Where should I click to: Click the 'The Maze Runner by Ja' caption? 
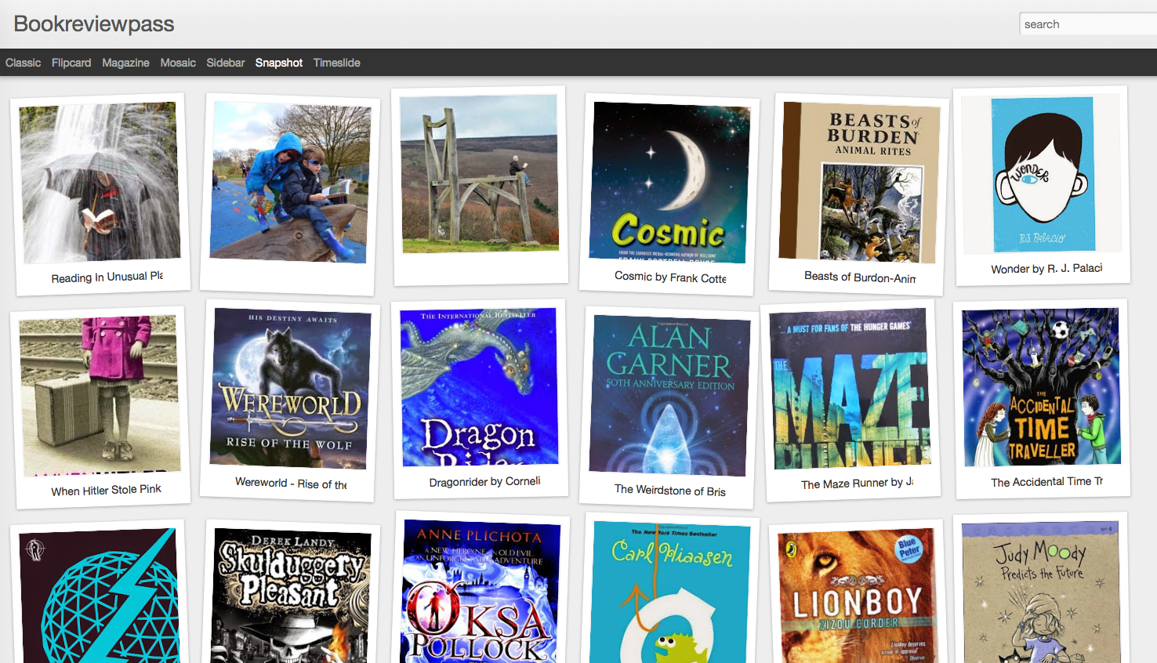(x=857, y=484)
